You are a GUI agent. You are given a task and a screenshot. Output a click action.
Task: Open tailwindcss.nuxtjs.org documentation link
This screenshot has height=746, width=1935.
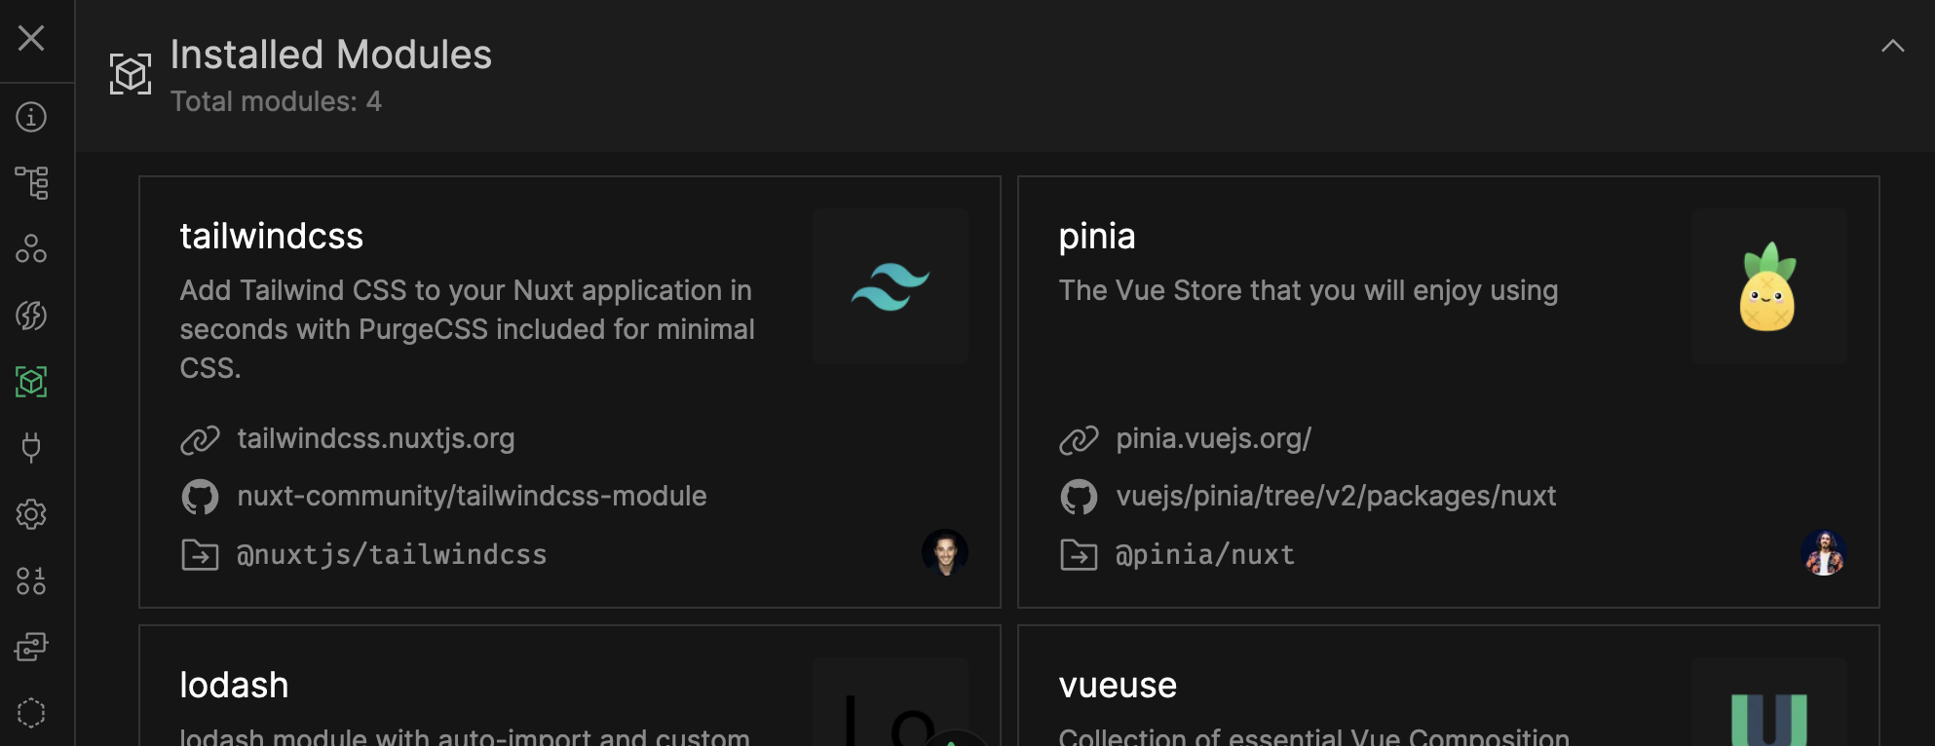click(375, 439)
